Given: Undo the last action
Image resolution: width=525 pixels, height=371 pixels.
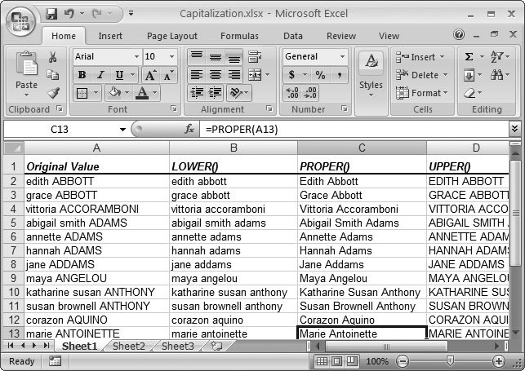Looking at the screenshot, I should pos(69,14).
